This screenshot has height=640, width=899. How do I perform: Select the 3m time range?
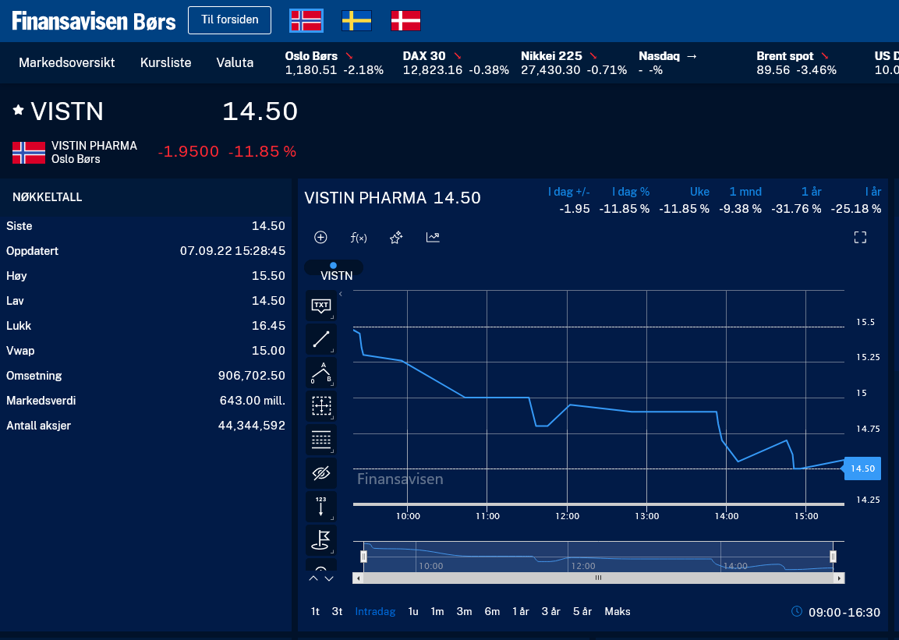[x=465, y=611]
